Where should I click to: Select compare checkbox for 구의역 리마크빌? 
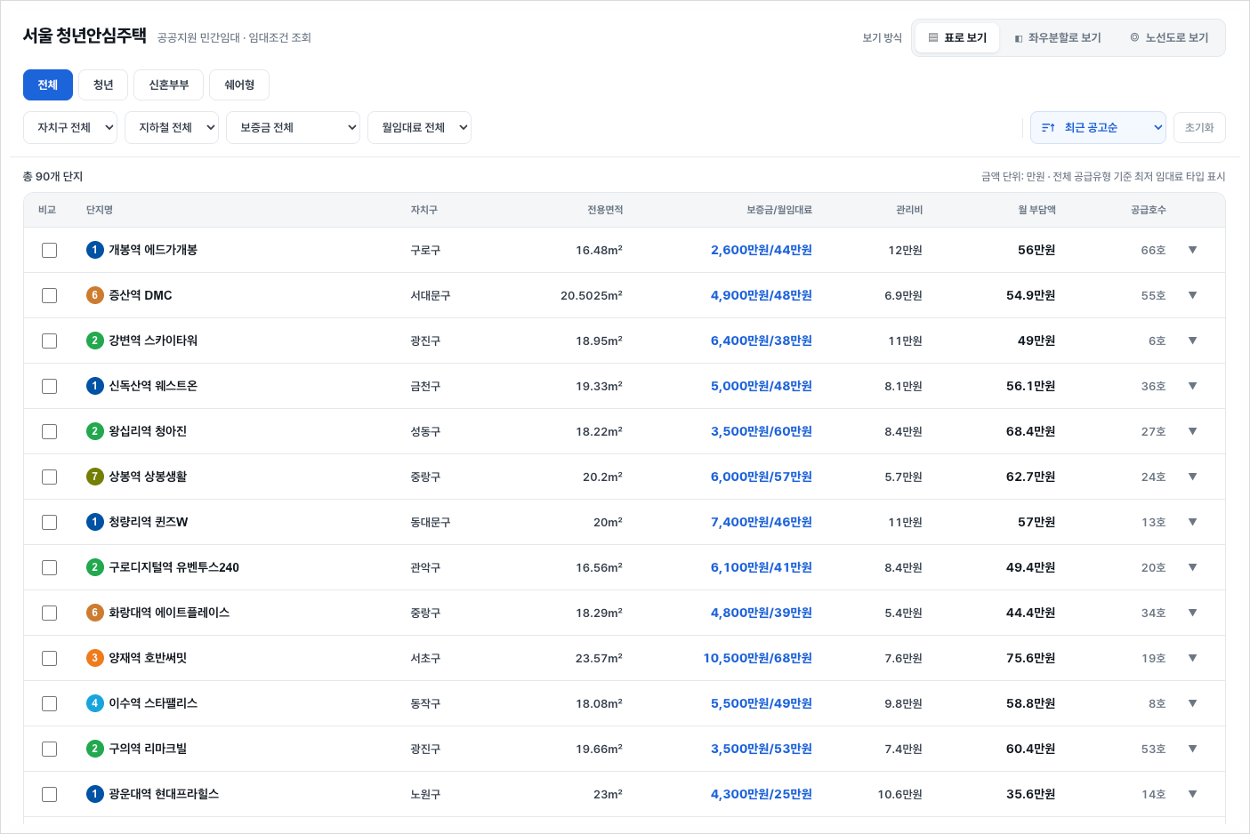[50, 750]
